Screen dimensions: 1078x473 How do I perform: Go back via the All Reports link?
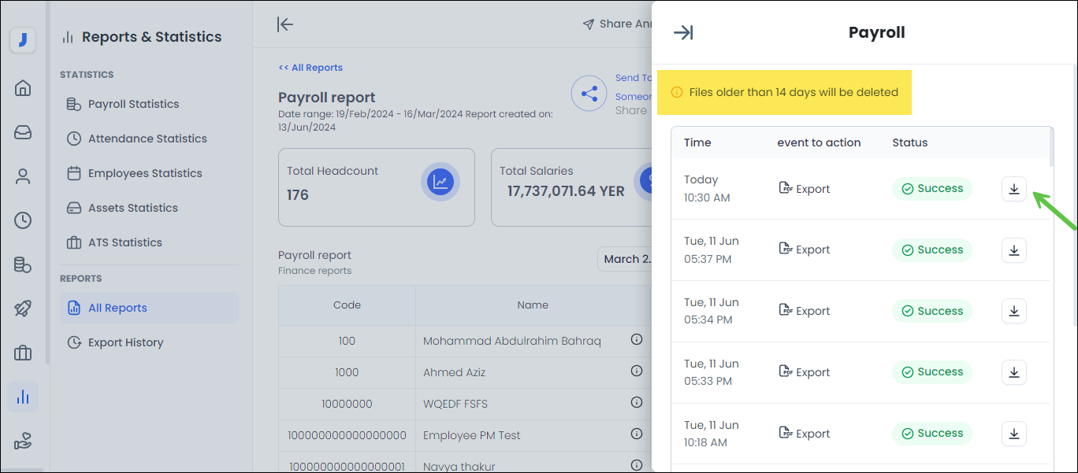310,67
